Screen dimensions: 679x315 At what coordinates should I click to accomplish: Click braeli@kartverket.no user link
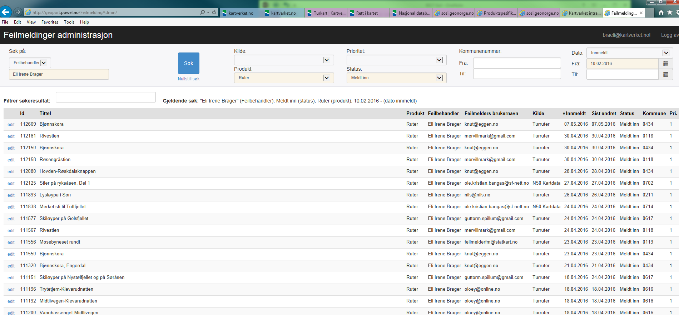coord(626,35)
